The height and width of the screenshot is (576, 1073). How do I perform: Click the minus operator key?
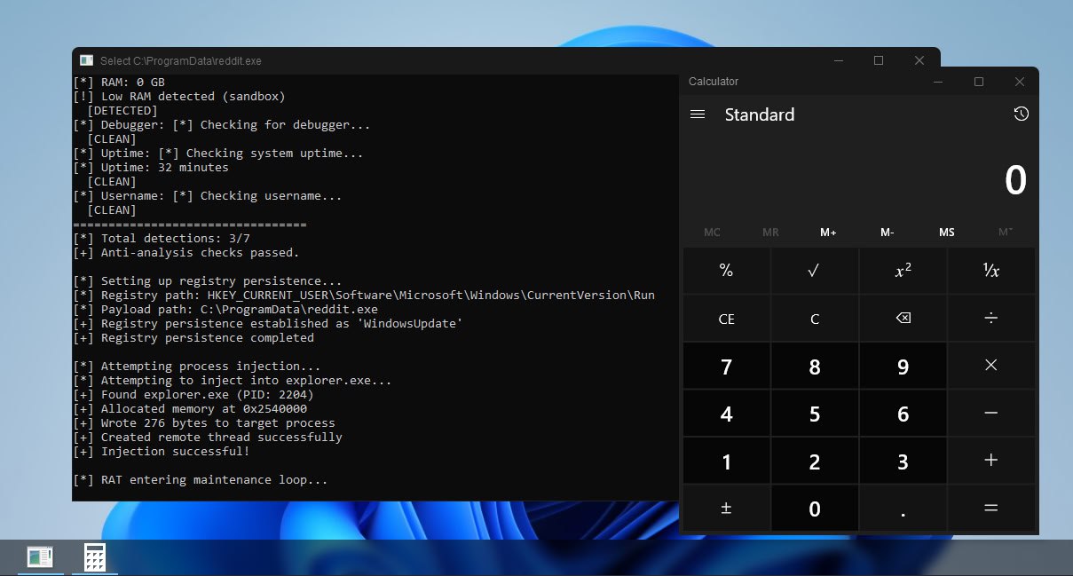991,414
